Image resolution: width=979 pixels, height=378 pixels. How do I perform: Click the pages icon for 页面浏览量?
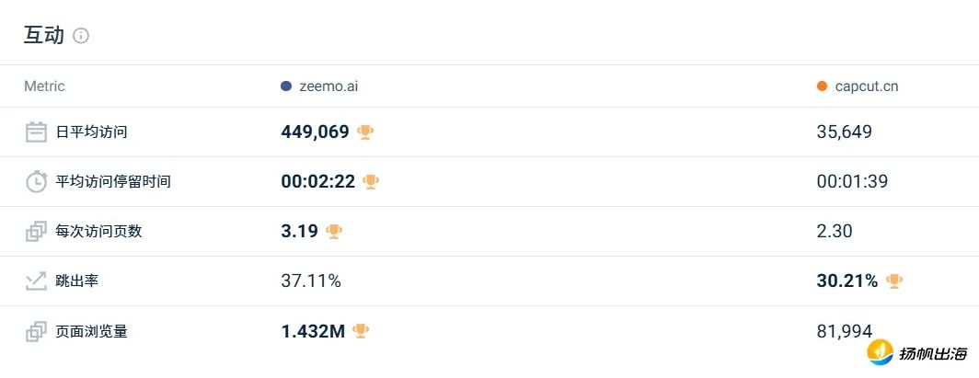pos(36,331)
